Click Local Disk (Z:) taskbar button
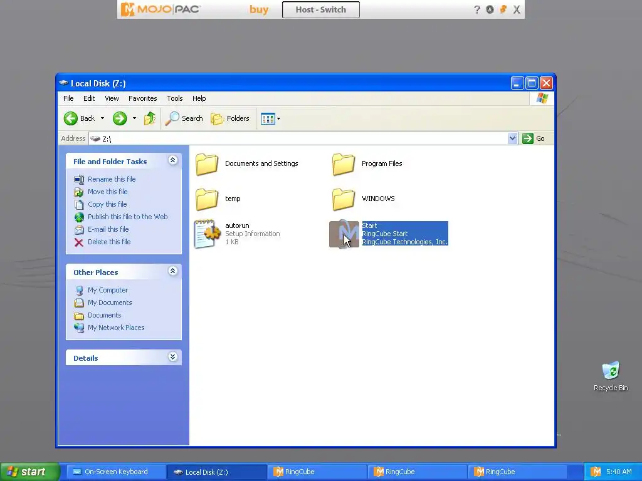 (x=217, y=472)
